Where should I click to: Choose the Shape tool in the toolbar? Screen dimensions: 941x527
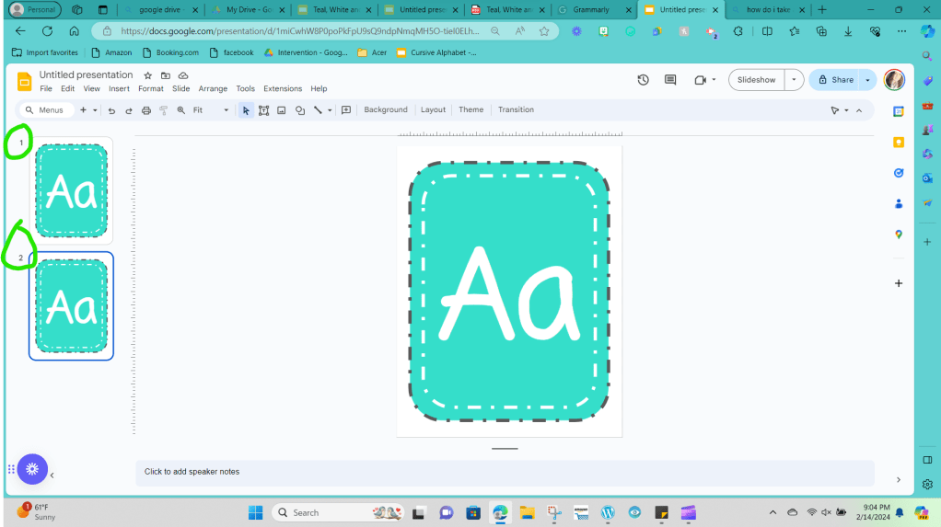pyautogui.click(x=299, y=110)
